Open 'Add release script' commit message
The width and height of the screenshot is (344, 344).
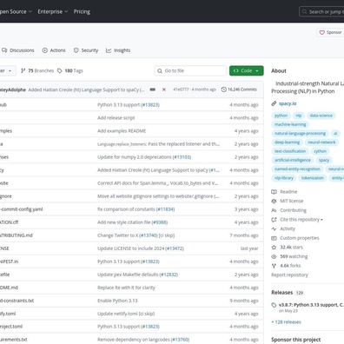pos(116,118)
